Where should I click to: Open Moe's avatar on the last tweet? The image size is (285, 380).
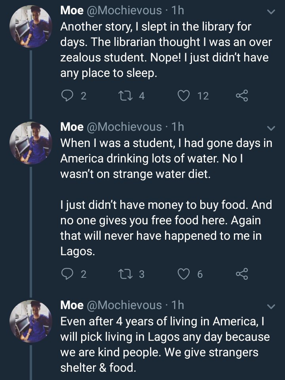pos(30,321)
